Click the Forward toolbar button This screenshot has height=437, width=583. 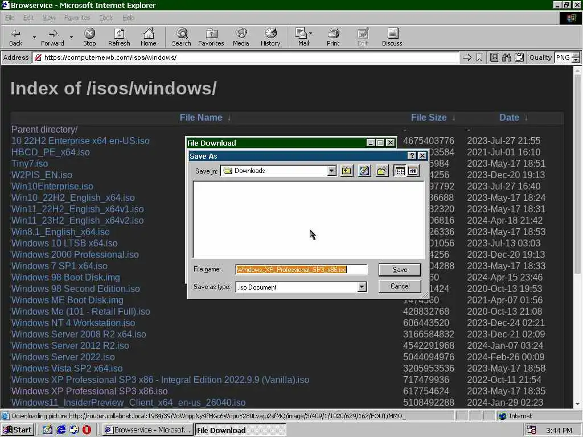52,37
